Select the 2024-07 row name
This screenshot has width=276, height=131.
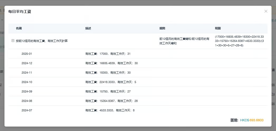[27, 110]
